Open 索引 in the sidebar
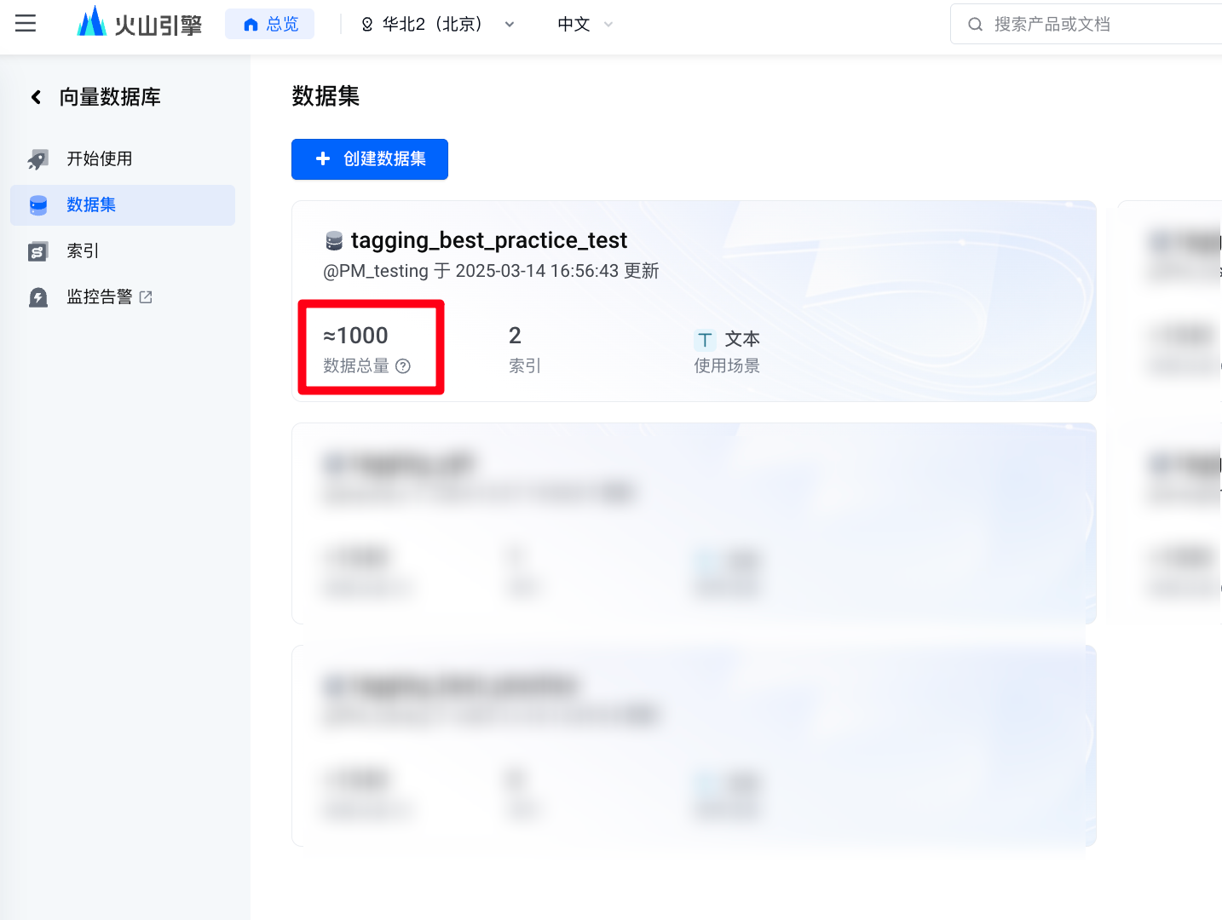The image size is (1222, 920). (x=123, y=251)
